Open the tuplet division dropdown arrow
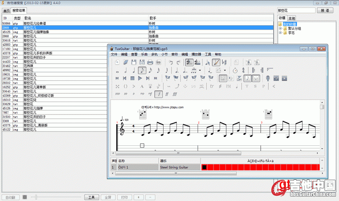 200,70
